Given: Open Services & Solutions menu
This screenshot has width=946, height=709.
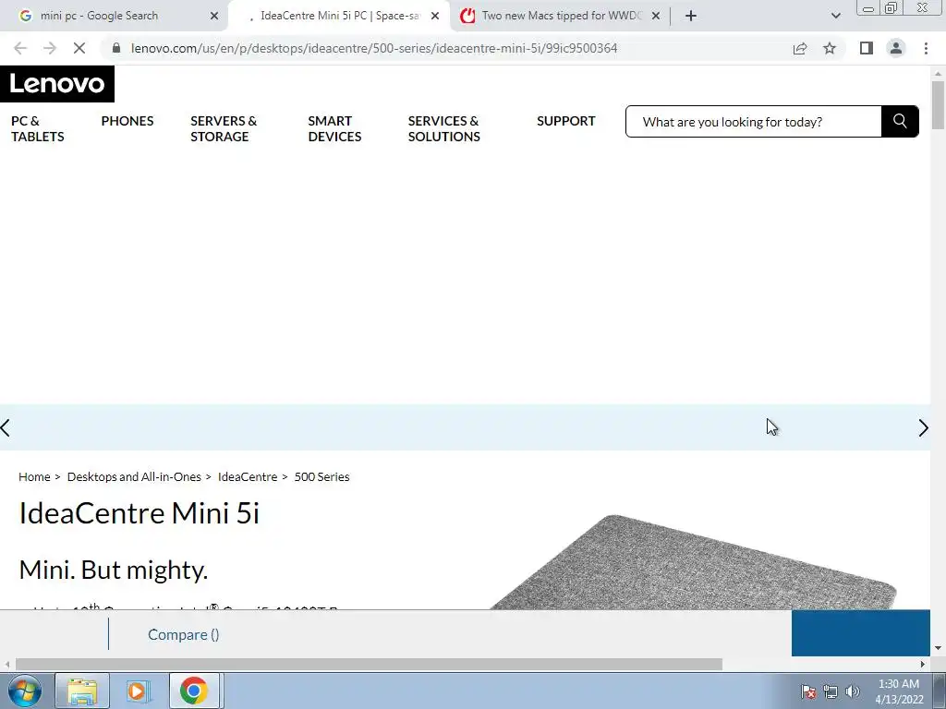Looking at the screenshot, I should pyautogui.click(x=444, y=128).
